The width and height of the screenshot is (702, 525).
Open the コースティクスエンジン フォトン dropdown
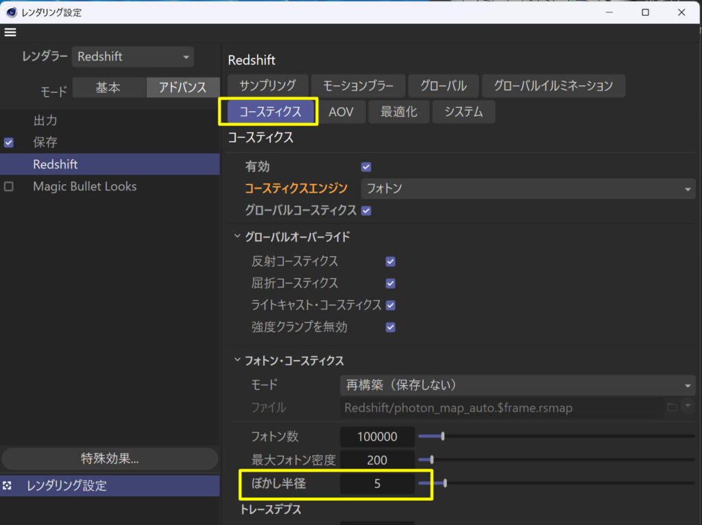pos(528,188)
